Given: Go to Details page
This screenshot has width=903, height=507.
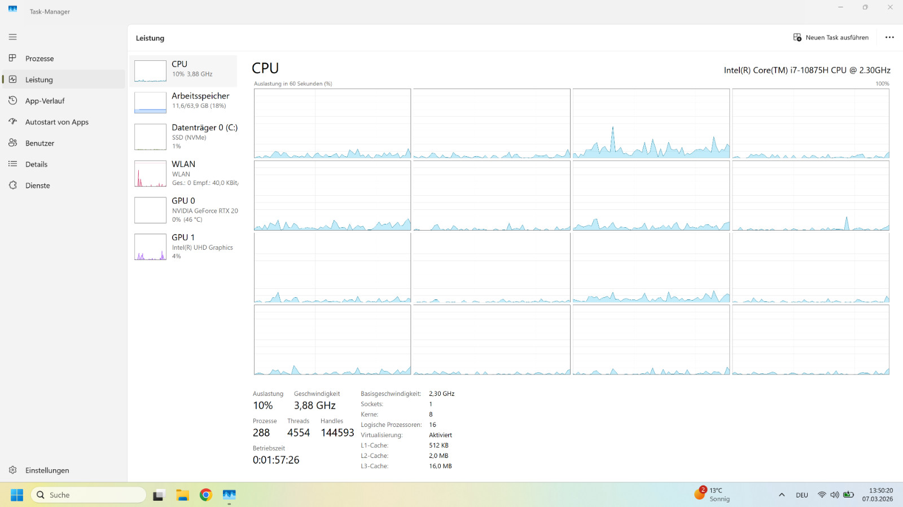Looking at the screenshot, I should 64,164.
